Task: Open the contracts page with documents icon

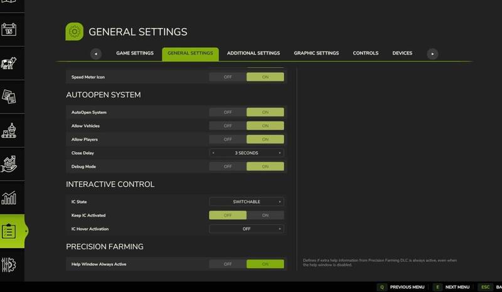Action: (10, 96)
